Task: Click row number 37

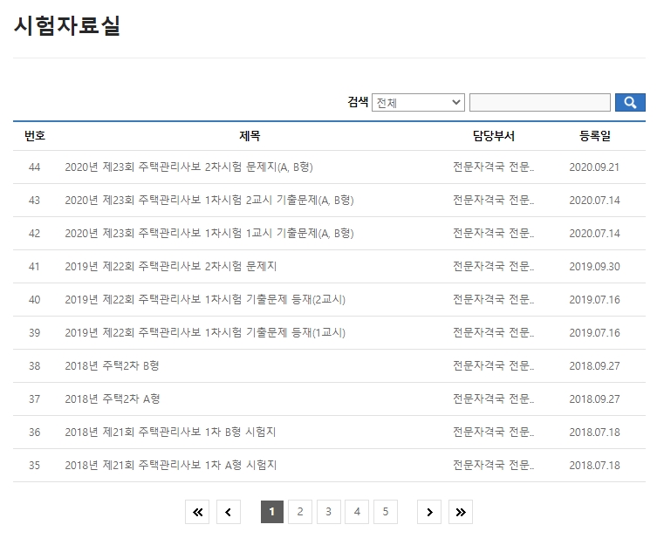Action: pyautogui.click(x=34, y=399)
